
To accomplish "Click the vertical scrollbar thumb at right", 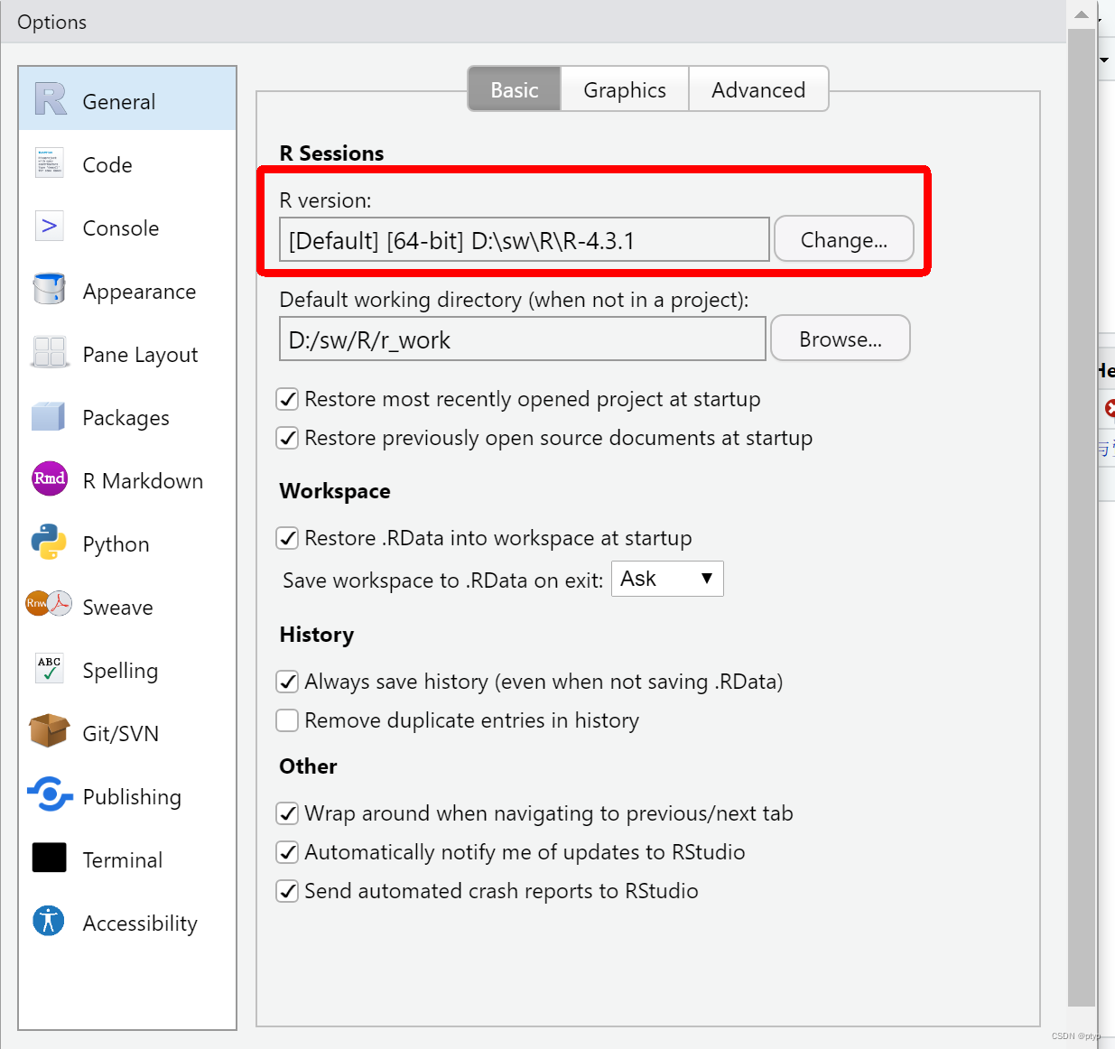I will (1082, 516).
